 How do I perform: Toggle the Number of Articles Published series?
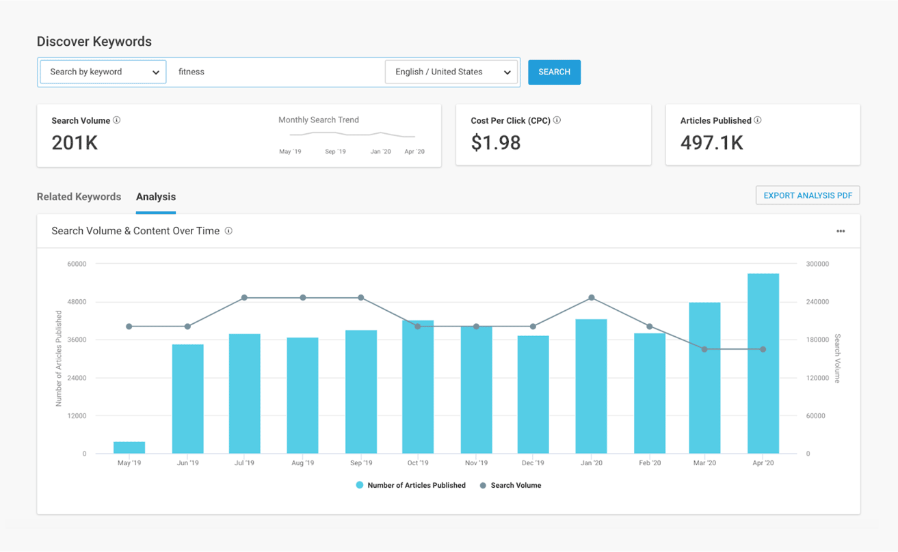(416, 485)
